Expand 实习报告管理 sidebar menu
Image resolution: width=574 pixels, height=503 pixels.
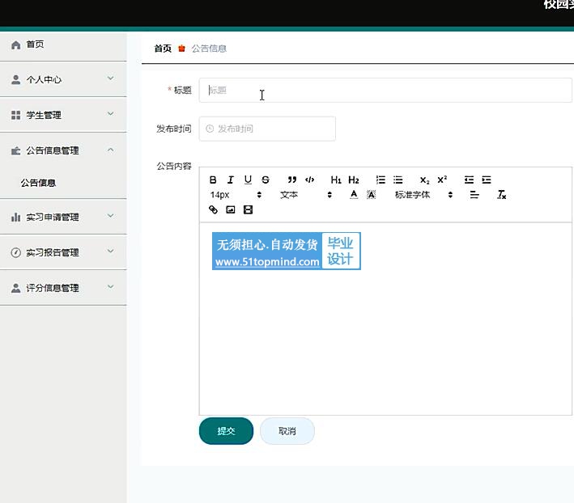63,252
